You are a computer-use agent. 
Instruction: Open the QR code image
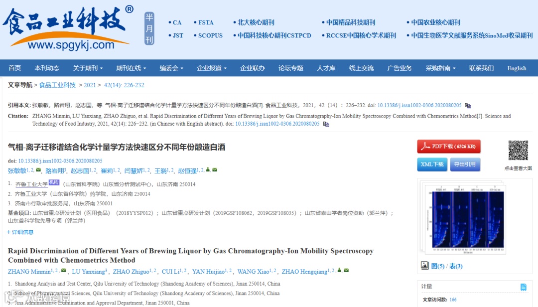tap(518, 151)
